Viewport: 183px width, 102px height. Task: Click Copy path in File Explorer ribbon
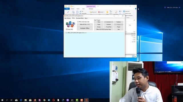(x=83, y=13)
